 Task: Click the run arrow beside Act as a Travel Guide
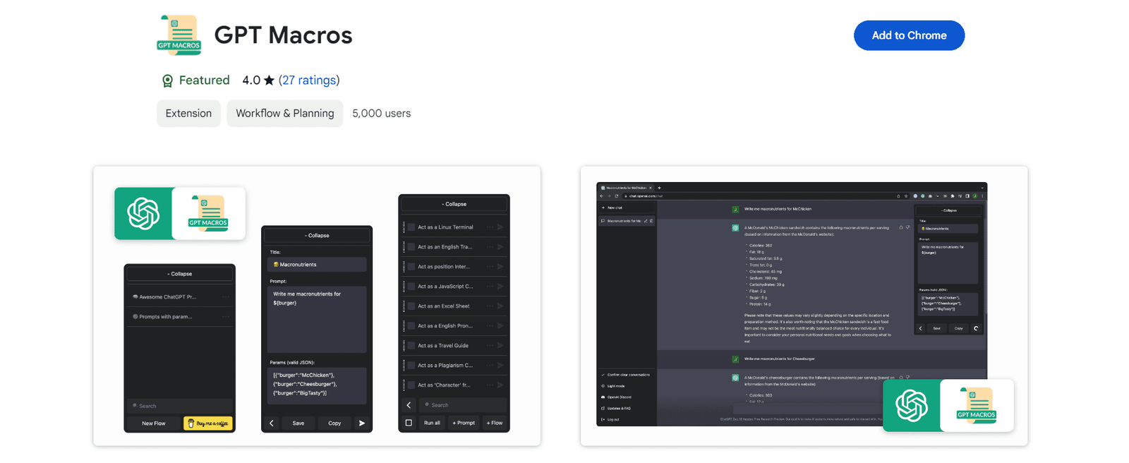(500, 346)
